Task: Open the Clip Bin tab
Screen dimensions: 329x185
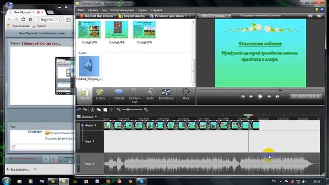Action: [x=85, y=96]
